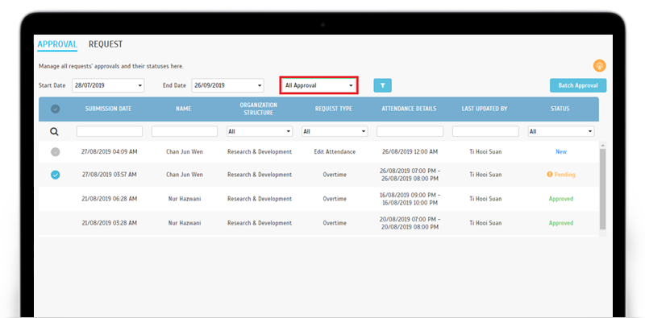Screen dimensions: 645x318
Task: Click Chan Jun Wen in Edit Attendance row
Action: (x=185, y=151)
